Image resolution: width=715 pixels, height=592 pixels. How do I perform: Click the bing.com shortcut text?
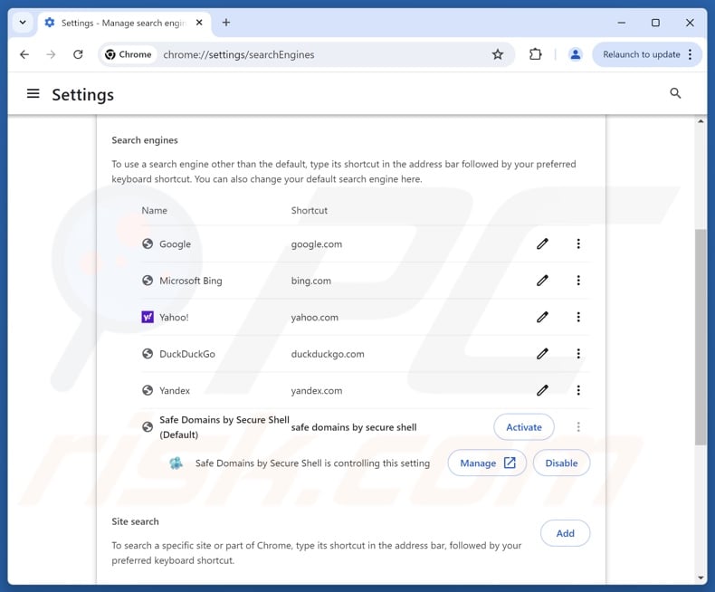point(311,281)
